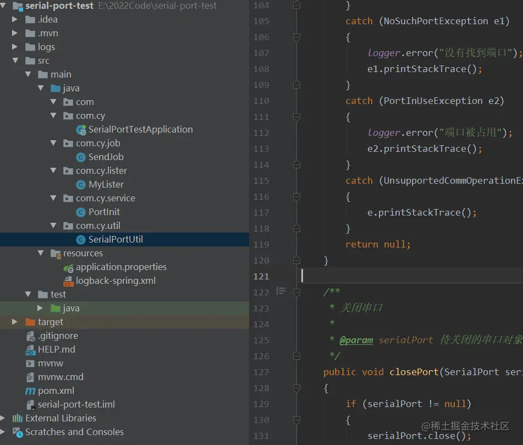Image resolution: width=523 pixels, height=445 pixels.
Task: Expand the .idea folder arrow
Action: (15, 19)
